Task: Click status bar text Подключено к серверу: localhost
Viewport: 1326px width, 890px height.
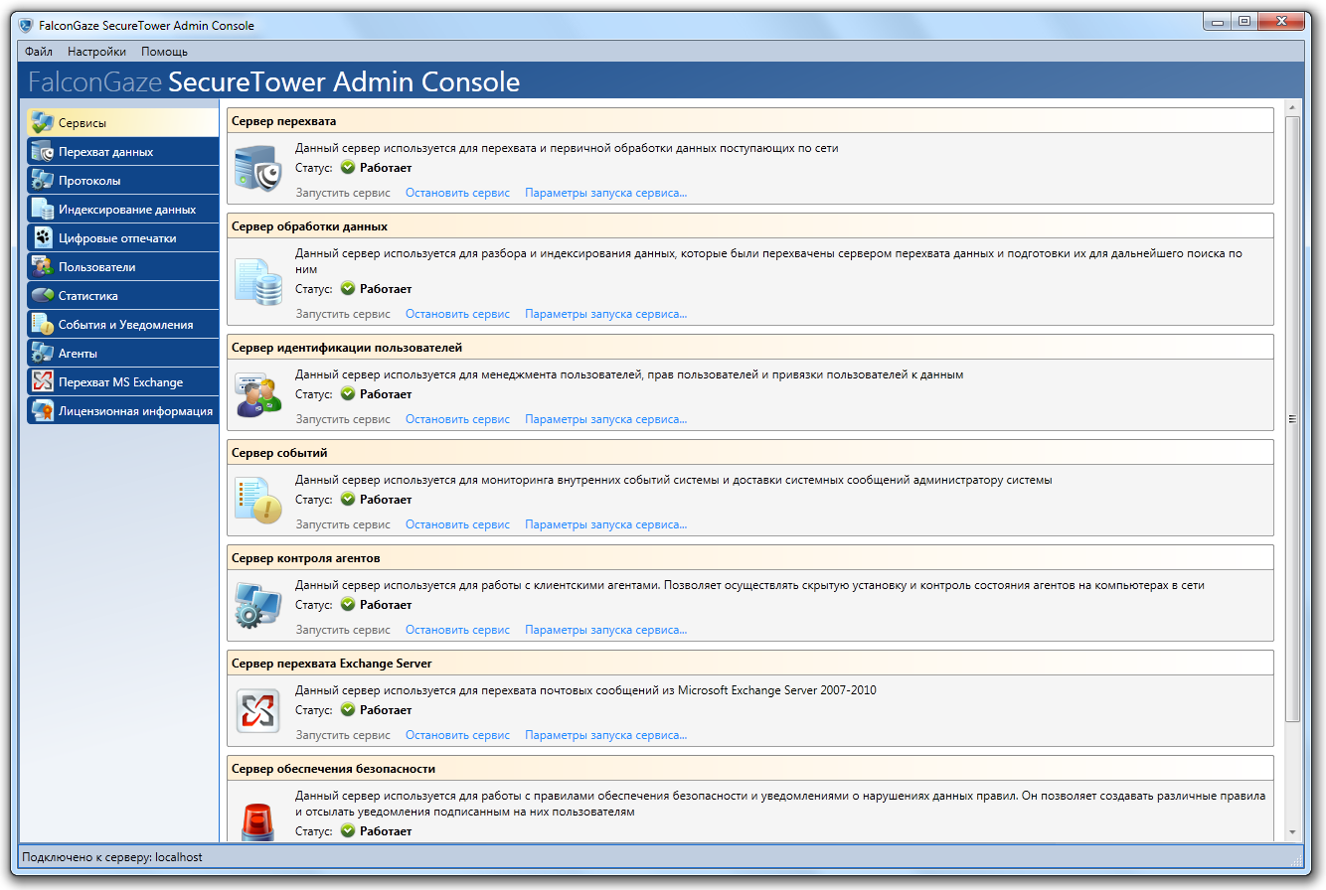Action: pyautogui.click(x=112, y=856)
